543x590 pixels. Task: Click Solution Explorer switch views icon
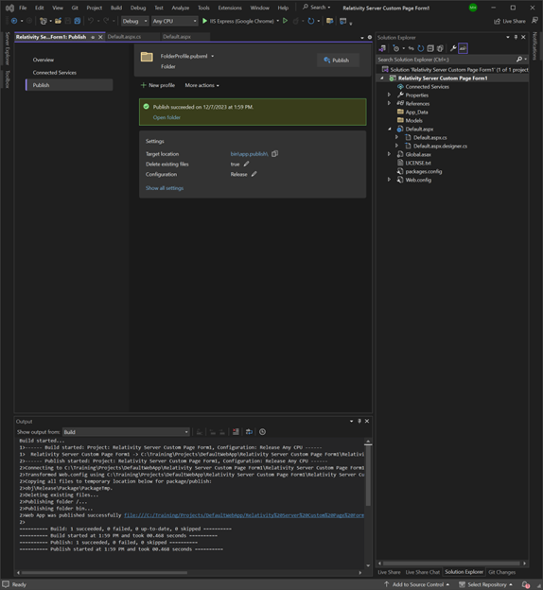click(382, 48)
